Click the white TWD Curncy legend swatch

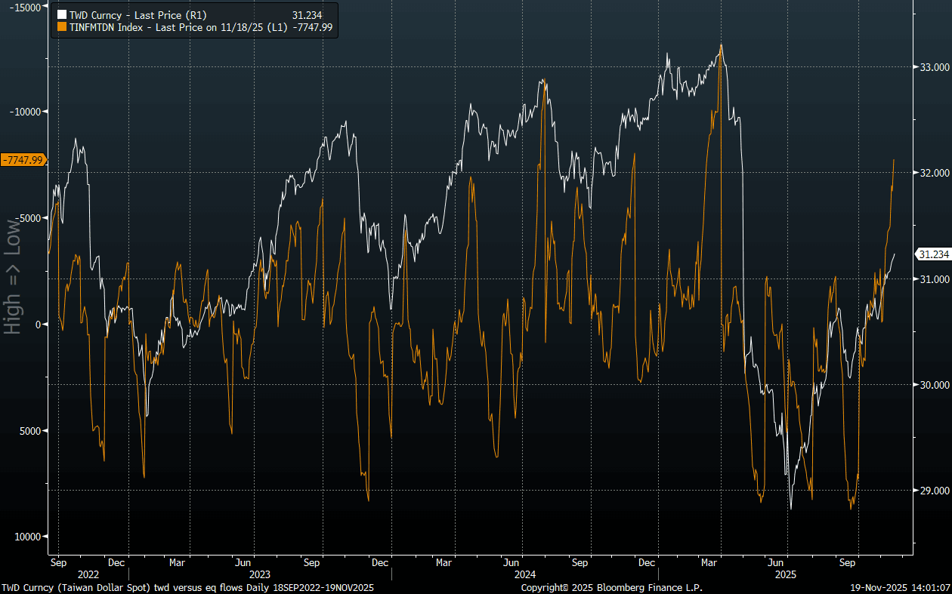click(x=62, y=14)
